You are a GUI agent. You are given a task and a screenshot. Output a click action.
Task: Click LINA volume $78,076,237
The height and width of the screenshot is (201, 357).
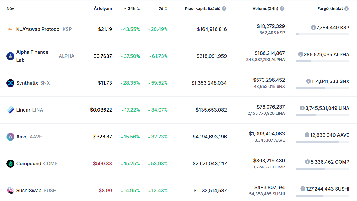coord(271,107)
